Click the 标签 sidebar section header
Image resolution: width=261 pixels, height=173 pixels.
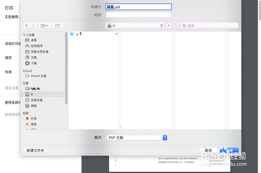pos(26,113)
